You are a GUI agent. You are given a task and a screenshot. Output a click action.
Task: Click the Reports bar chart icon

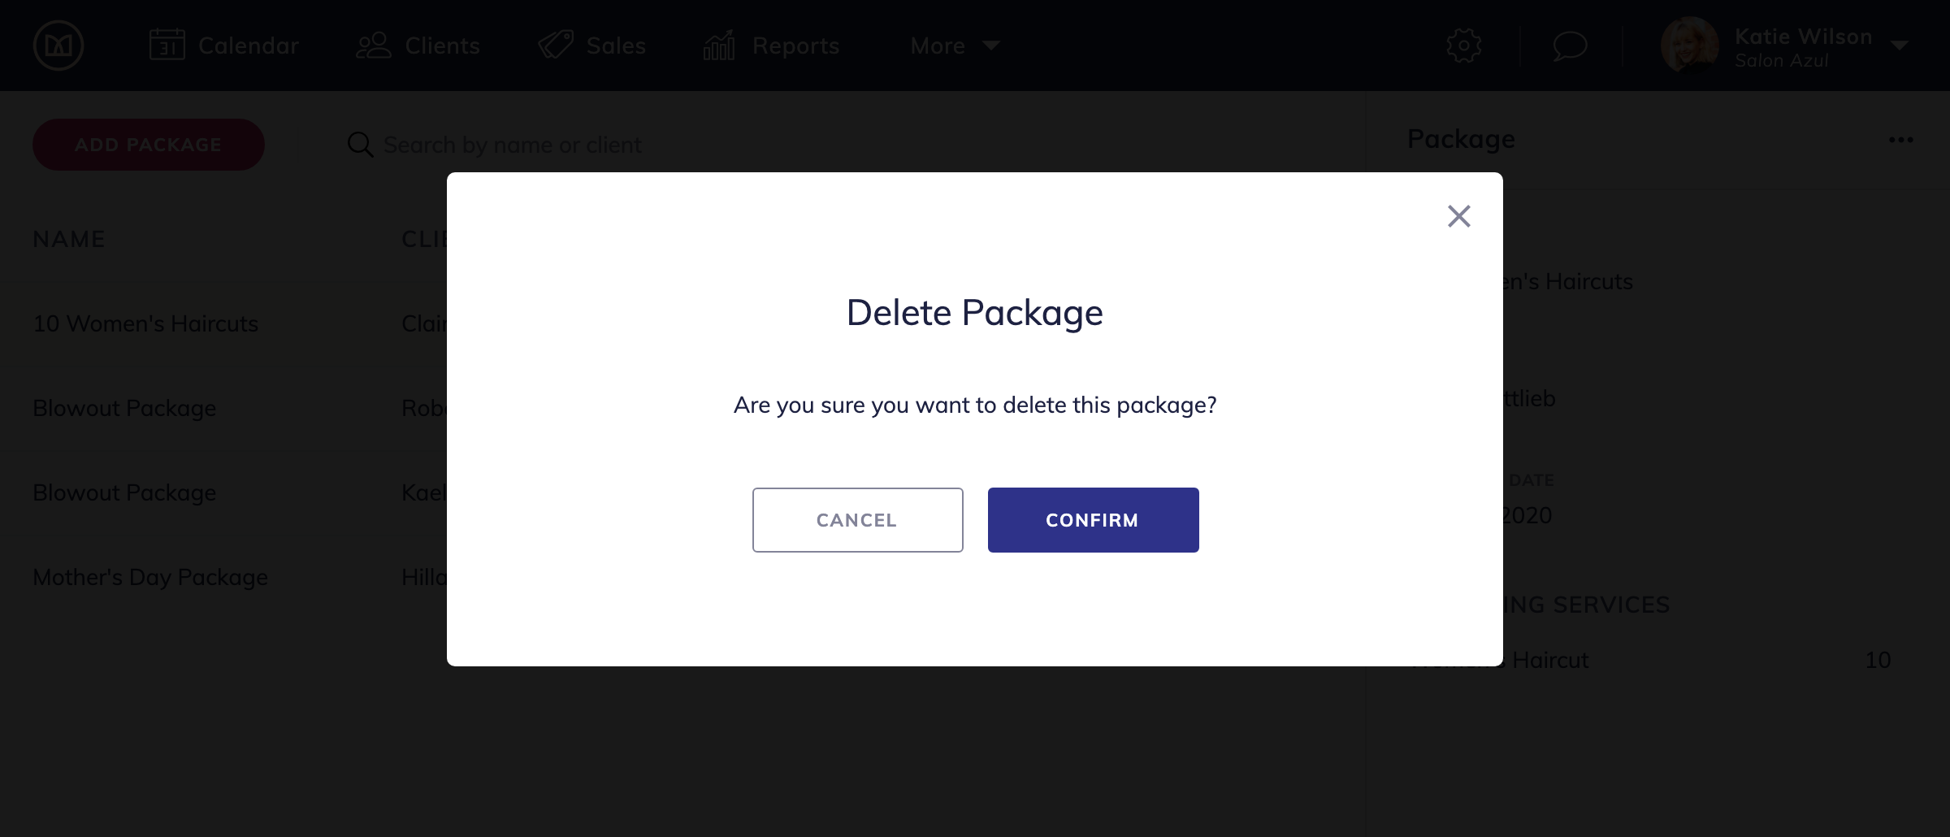pyautogui.click(x=718, y=45)
